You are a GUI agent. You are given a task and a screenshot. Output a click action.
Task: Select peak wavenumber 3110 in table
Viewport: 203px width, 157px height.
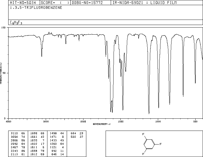pos(14,133)
